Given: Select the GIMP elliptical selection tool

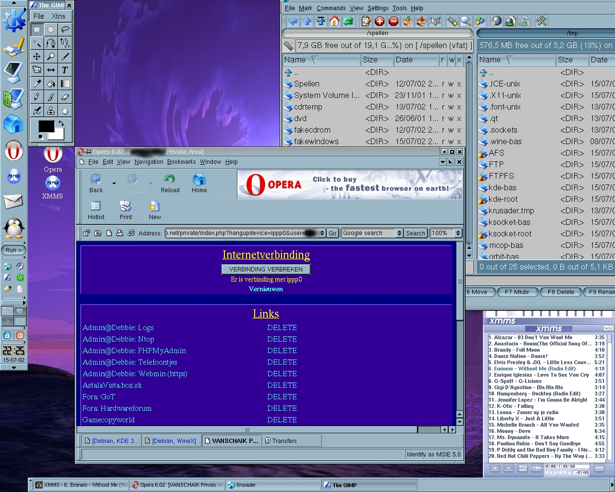Looking at the screenshot, I should point(51,29).
